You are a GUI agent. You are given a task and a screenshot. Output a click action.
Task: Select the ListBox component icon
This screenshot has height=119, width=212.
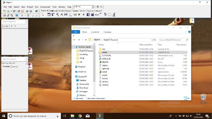(88, 14)
